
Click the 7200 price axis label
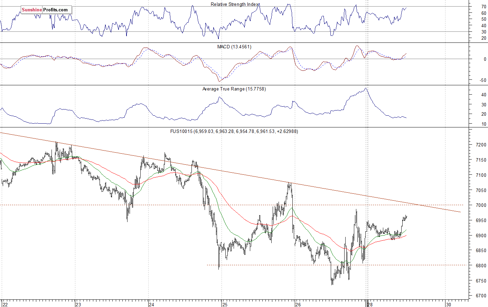481,145
